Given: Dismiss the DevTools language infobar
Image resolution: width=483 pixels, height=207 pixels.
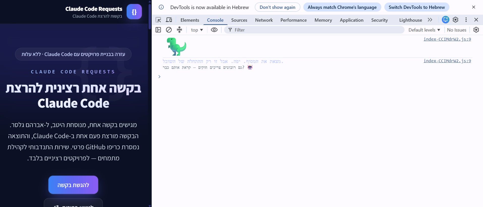Looking at the screenshot, I should pyautogui.click(x=474, y=7).
